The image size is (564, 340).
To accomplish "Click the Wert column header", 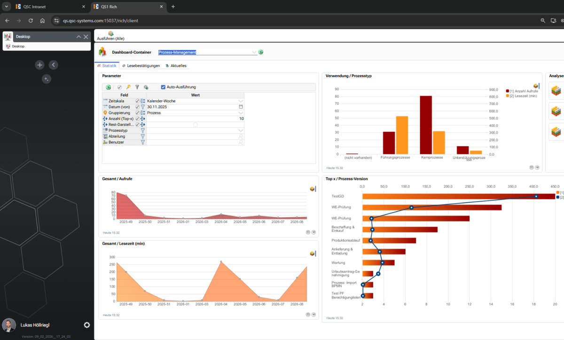I will click(196, 95).
